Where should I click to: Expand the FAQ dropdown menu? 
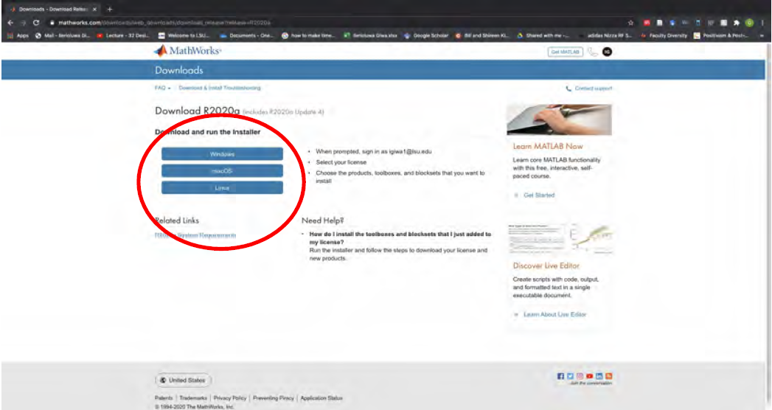pyautogui.click(x=162, y=88)
